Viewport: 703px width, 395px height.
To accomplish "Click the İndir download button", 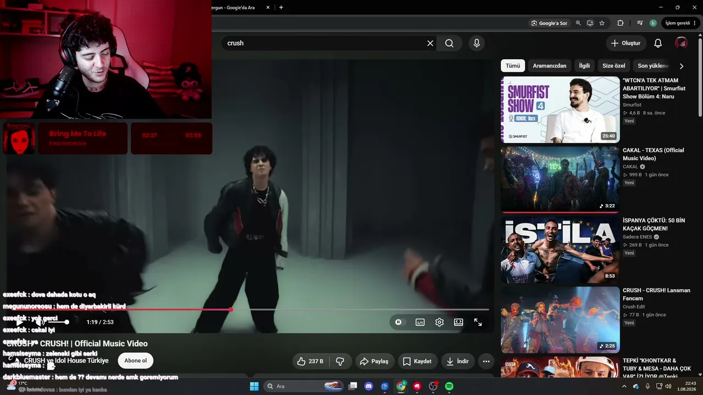I will [457, 362].
